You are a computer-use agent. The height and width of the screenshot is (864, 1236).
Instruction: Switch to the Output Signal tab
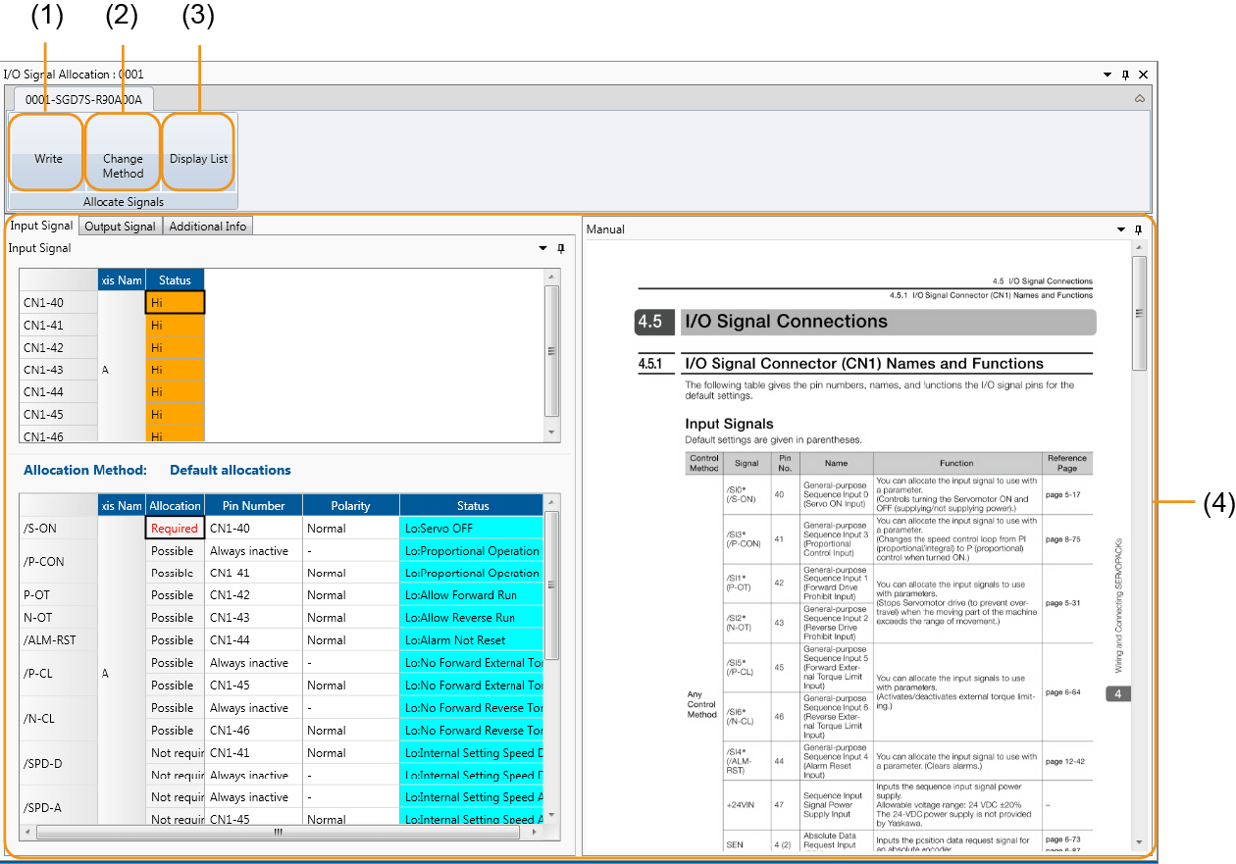[120, 227]
